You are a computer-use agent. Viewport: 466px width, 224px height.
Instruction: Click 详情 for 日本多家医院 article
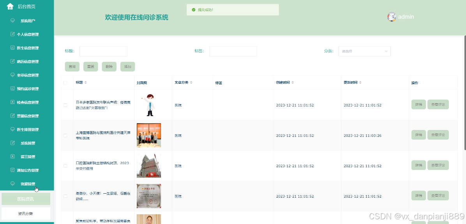click(x=418, y=105)
